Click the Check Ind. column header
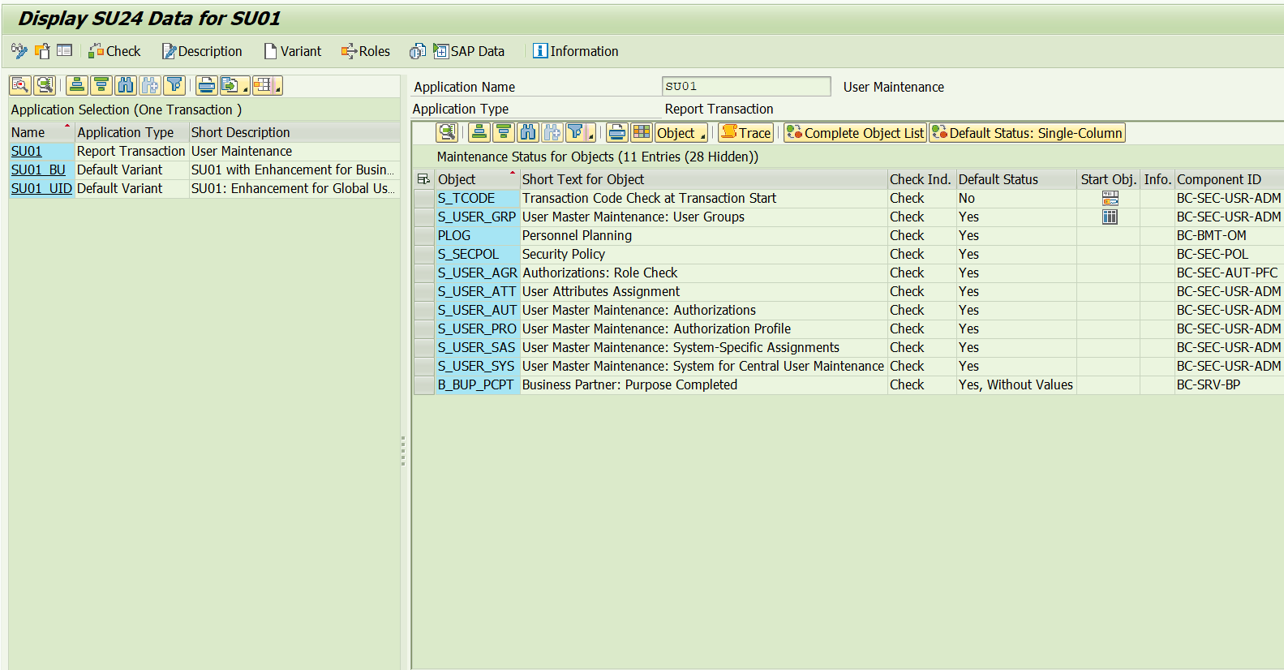This screenshot has height=670, width=1284. point(921,179)
